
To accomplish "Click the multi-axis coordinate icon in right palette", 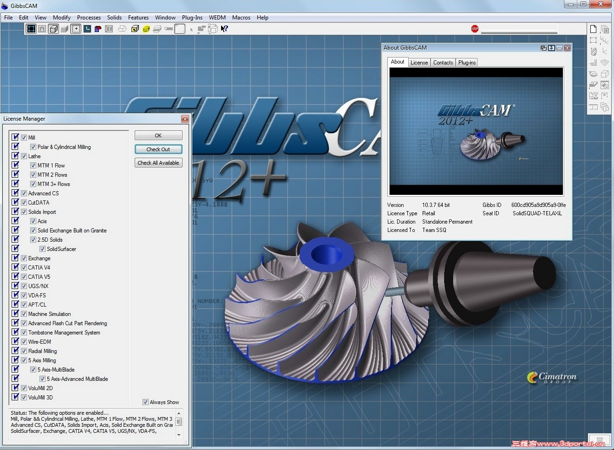I will click(604, 40).
